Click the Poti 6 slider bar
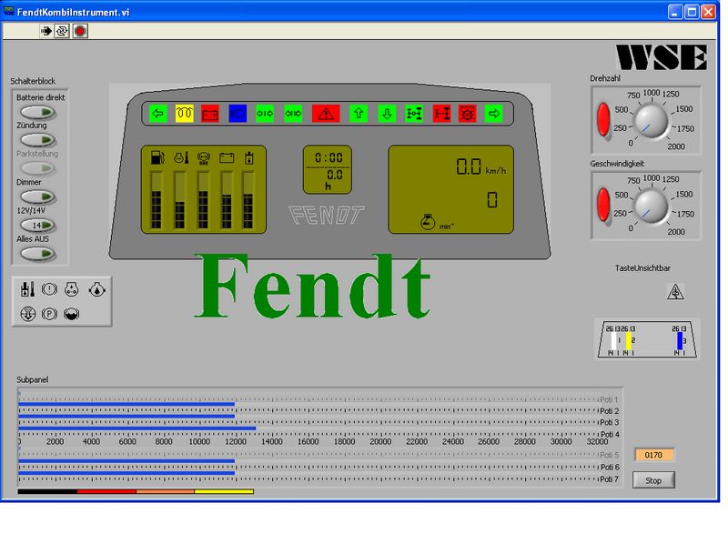This screenshot has height=534, width=728. (x=126, y=460)
